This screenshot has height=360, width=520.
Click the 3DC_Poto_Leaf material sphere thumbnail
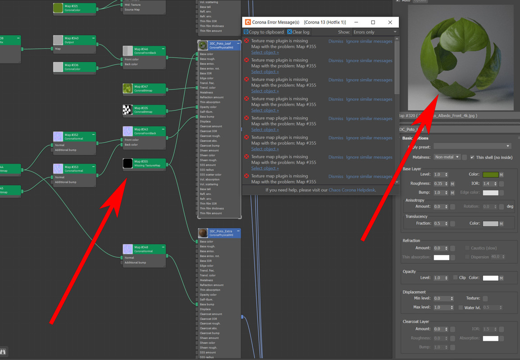point(203,45)
